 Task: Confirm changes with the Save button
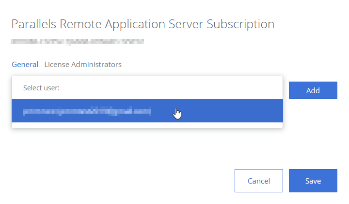coord(313,181)
